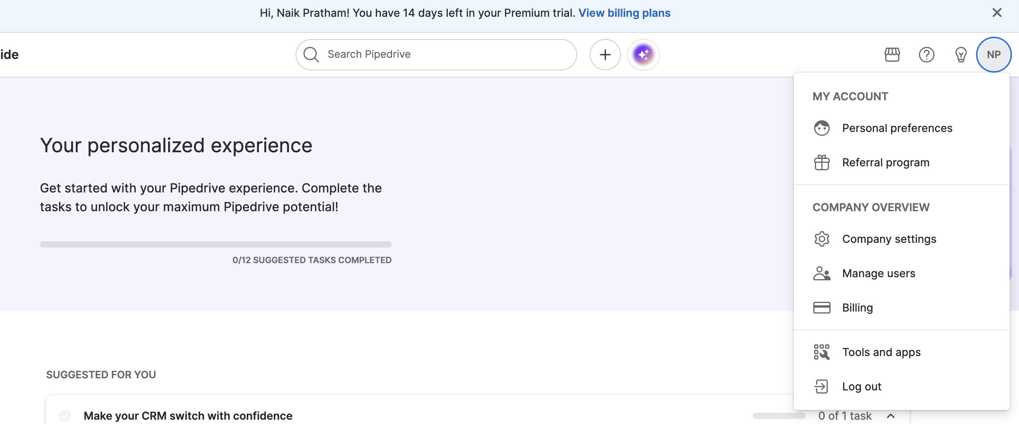Screen dimensions: 1019x424
Task: Click the Company settings gear icon
Action: (x=822, y=239)
